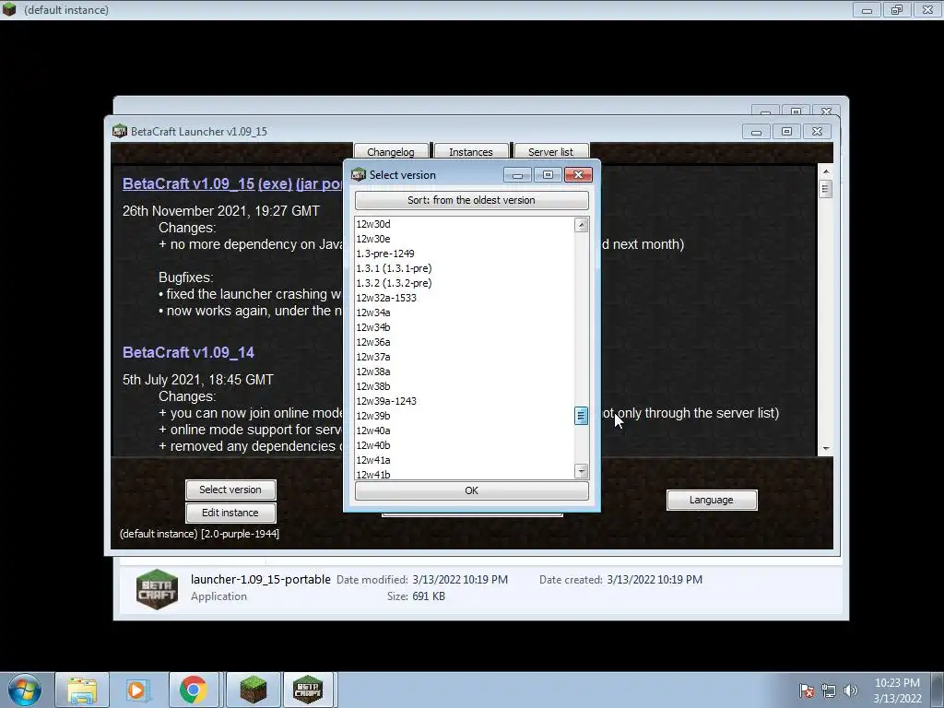Click the Select version launcher button
Viewport: 944px width, 708px height.
[x=230, y=490]
